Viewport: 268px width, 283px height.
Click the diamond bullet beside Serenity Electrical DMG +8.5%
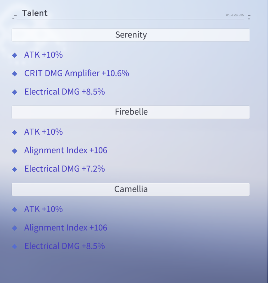coord(15,92)
